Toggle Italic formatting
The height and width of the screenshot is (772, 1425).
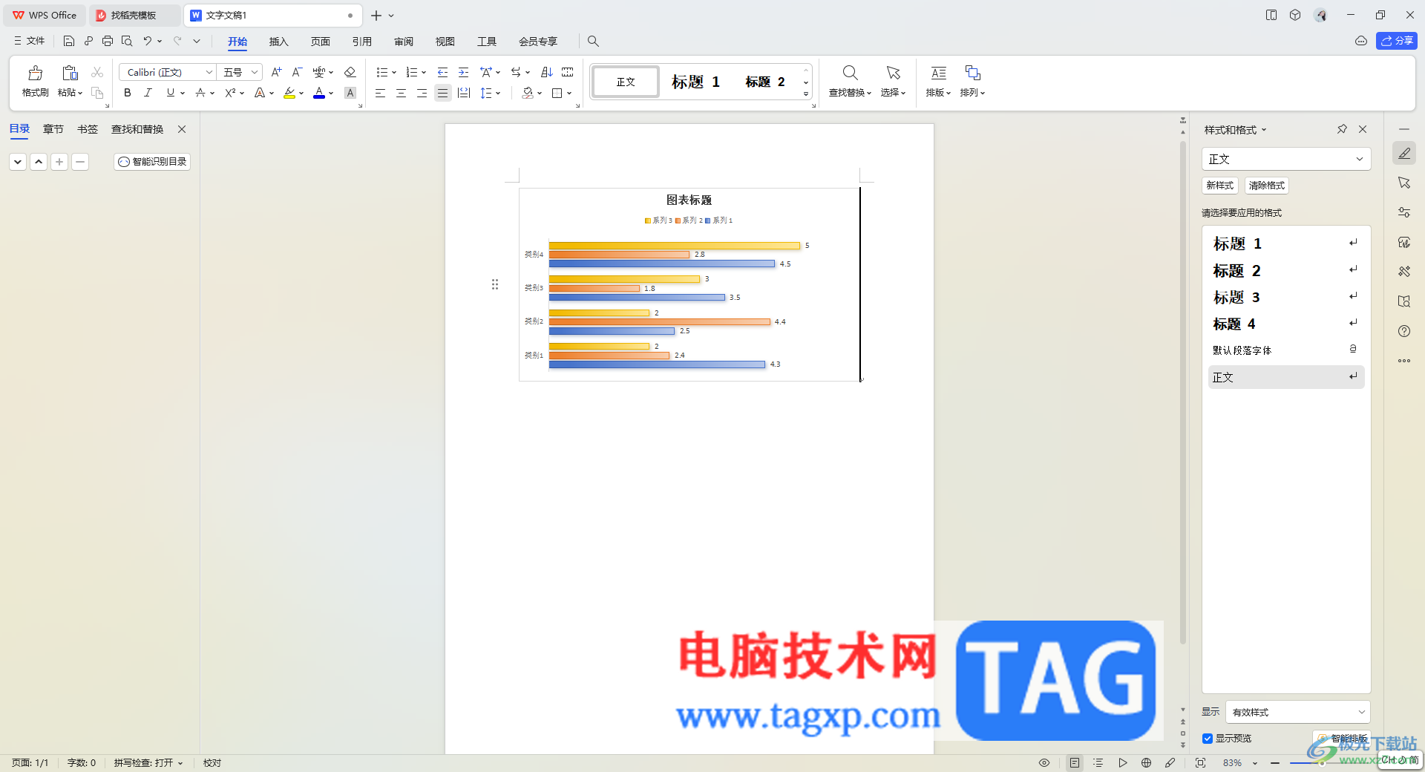coord(148,93)
